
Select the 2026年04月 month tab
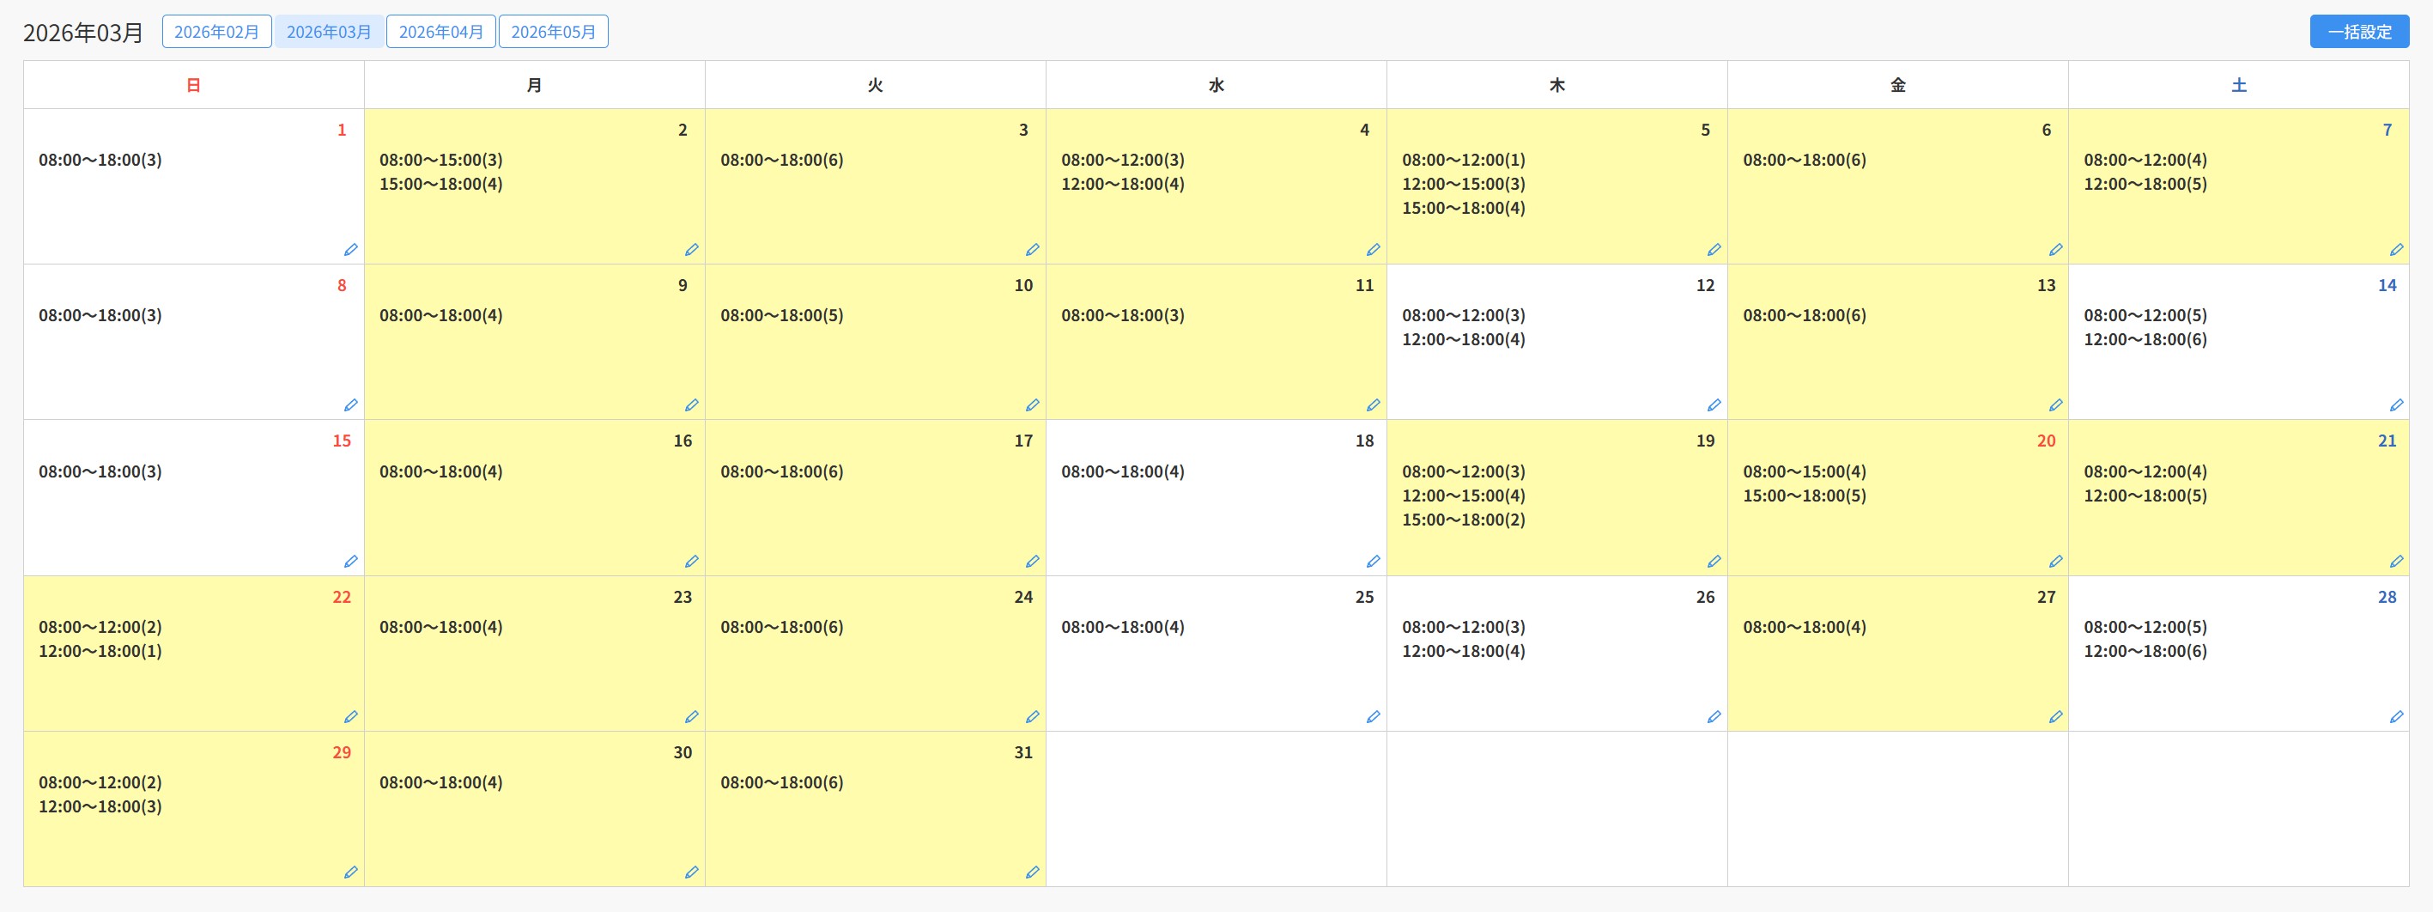(x=440, y=32)
